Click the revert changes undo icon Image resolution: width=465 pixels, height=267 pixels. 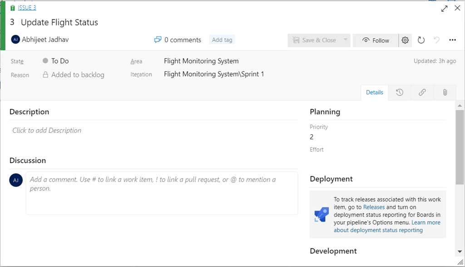coord(436,40)
